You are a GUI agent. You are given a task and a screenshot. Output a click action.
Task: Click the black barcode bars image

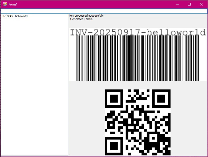pyautogui.click(x=137, y=58)
